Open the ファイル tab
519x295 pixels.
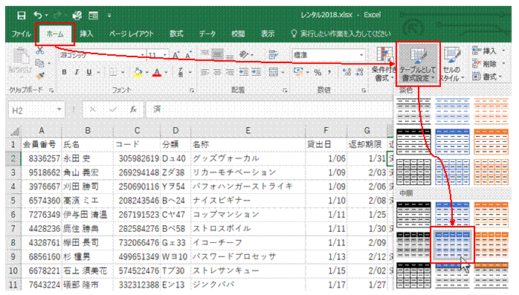21,33
